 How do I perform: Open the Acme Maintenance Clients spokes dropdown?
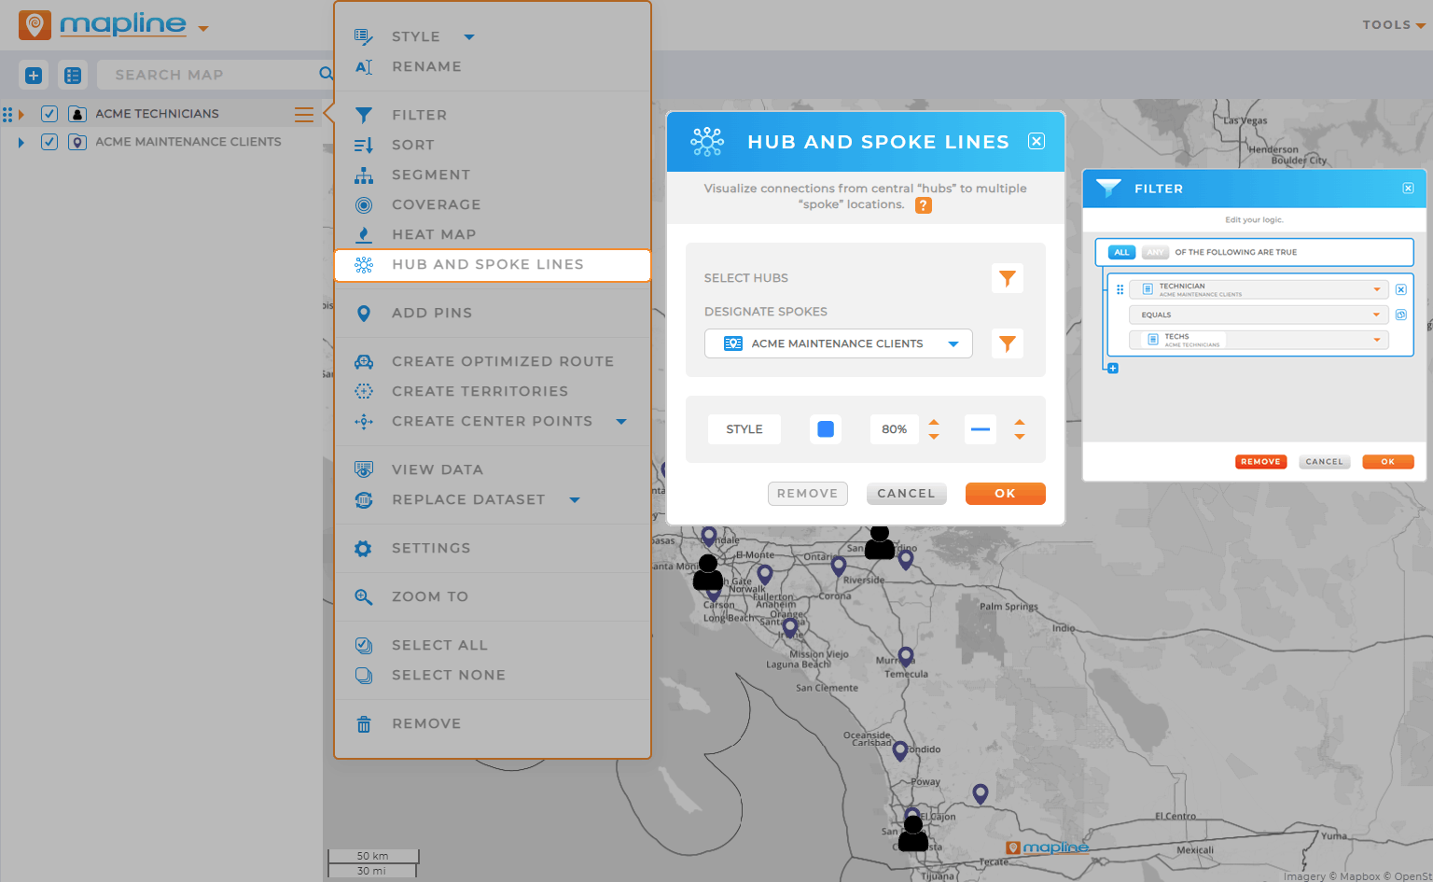click(x=839, y=343)
